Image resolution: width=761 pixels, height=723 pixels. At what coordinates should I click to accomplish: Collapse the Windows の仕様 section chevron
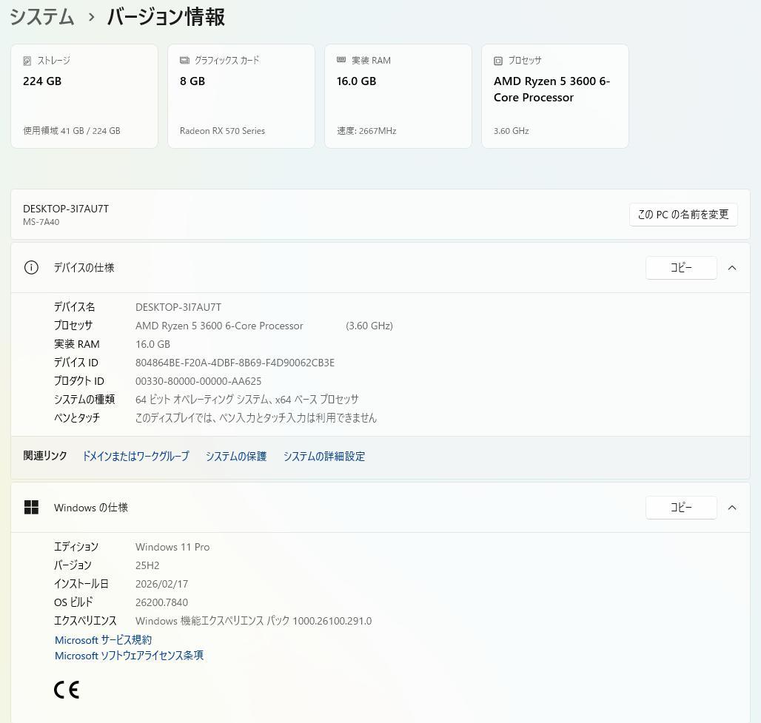tap(732, 508)
